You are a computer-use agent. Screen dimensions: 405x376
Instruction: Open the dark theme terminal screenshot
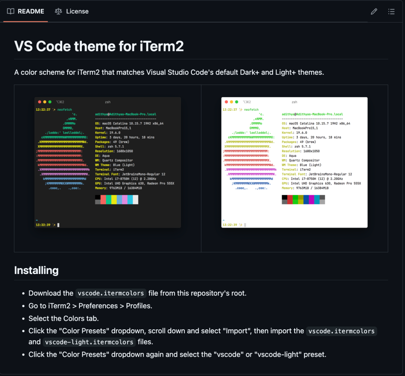[x=108, y=162]
